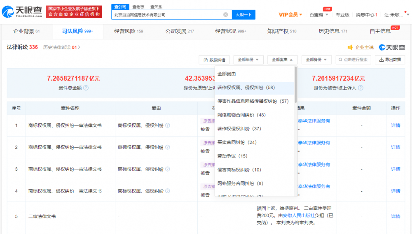Click the 7.2615917234亿元 defendant amount
Image resolution: width=412 pixels, height=234 pixels.
[338, 79]
